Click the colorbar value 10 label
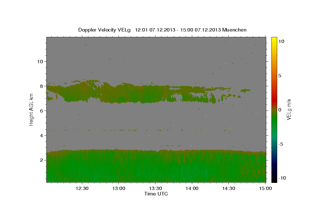Viewport: 329px width, 219px height. (x=281, y=41)
